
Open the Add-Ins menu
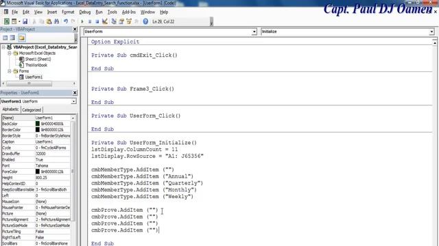coord(129,12)
